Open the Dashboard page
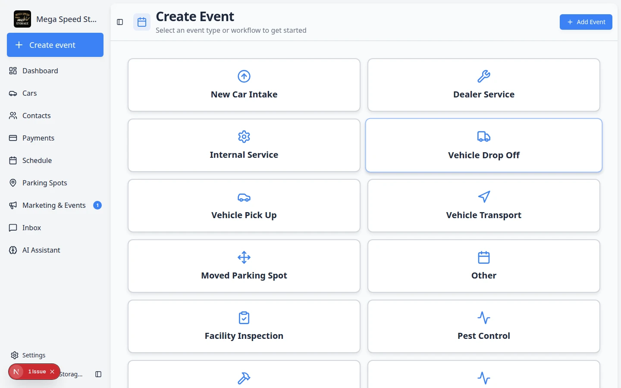The height and width of the screenshot is (388, 621). [x=55, y=71]
